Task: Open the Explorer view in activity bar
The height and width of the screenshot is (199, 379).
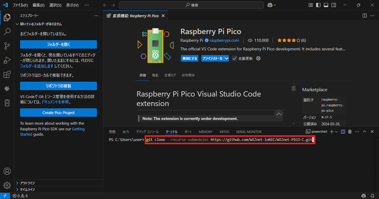Action: click(7, 17)
